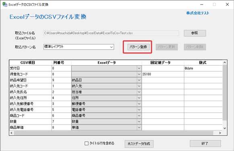Open 郵便番号 dropdown in 納入先郵便番号 row
This screenshot has width=234, height=151.
[x=139, y=104]
